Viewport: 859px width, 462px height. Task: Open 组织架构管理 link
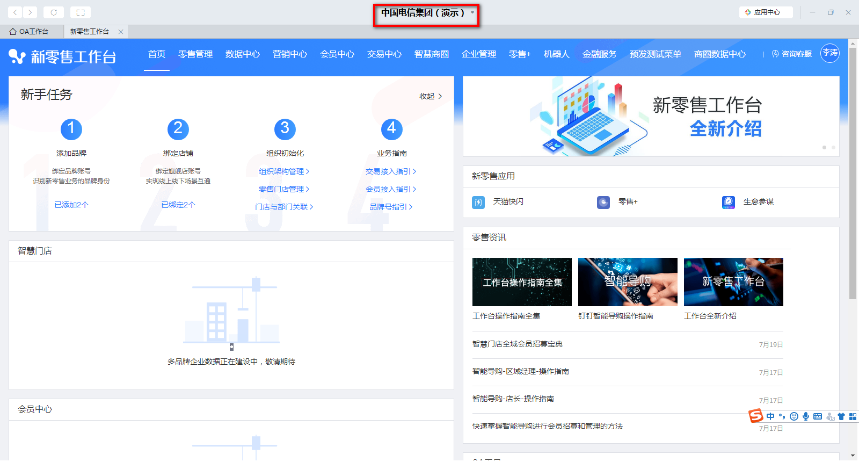[284, 171]
